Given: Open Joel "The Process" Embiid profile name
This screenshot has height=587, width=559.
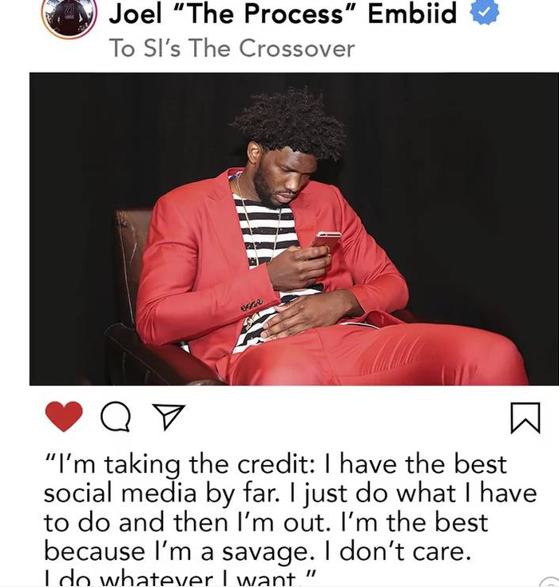Looking at the screenshot, I should [283, 14].
